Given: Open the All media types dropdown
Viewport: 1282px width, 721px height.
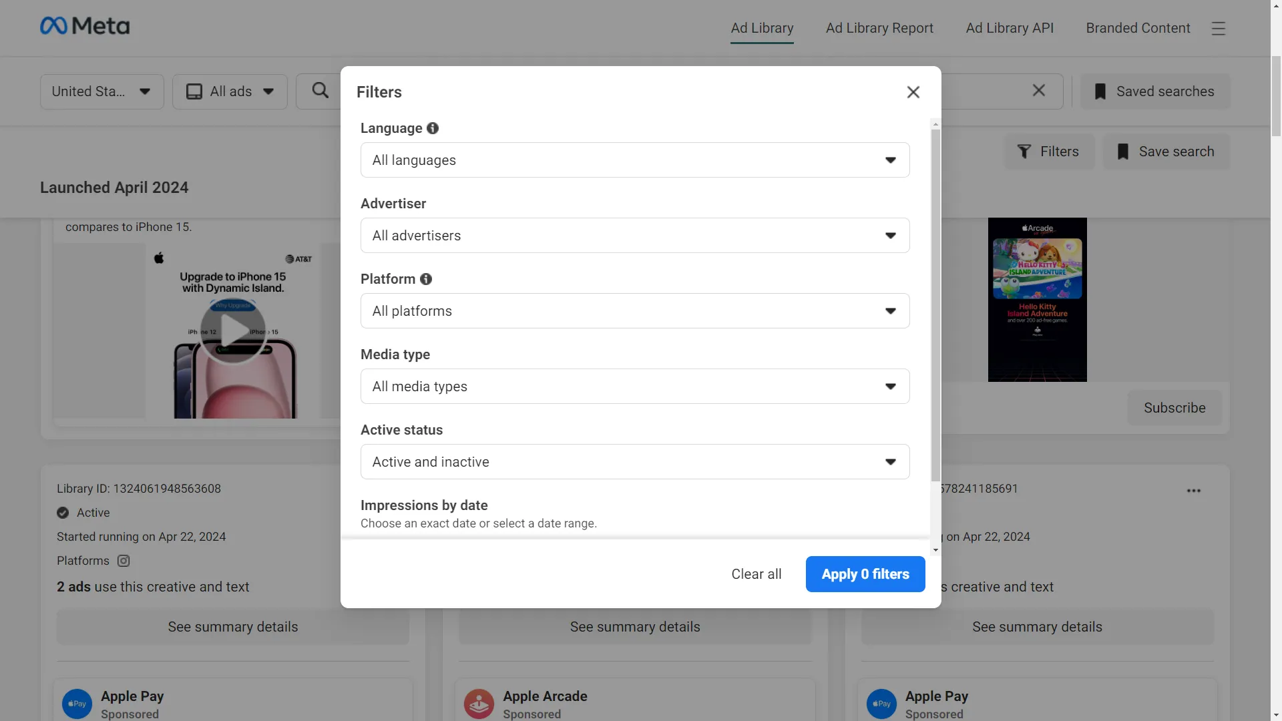Looking at the screenshot, I should click(x=635, y=387).
